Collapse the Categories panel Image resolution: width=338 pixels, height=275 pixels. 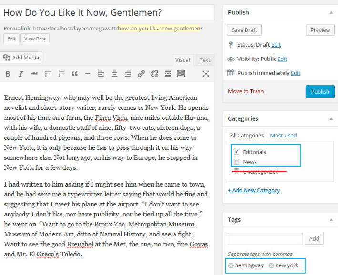pyautogui.click(x=331, y=118)
